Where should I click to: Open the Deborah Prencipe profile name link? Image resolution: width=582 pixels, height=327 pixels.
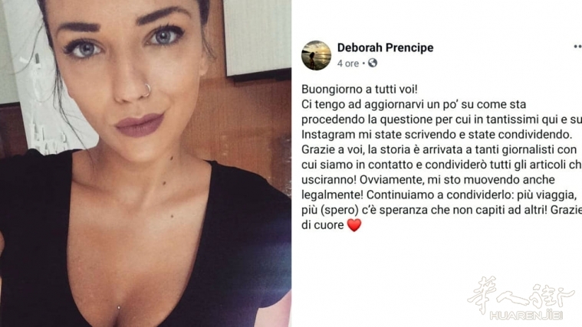tap(385, 47)
